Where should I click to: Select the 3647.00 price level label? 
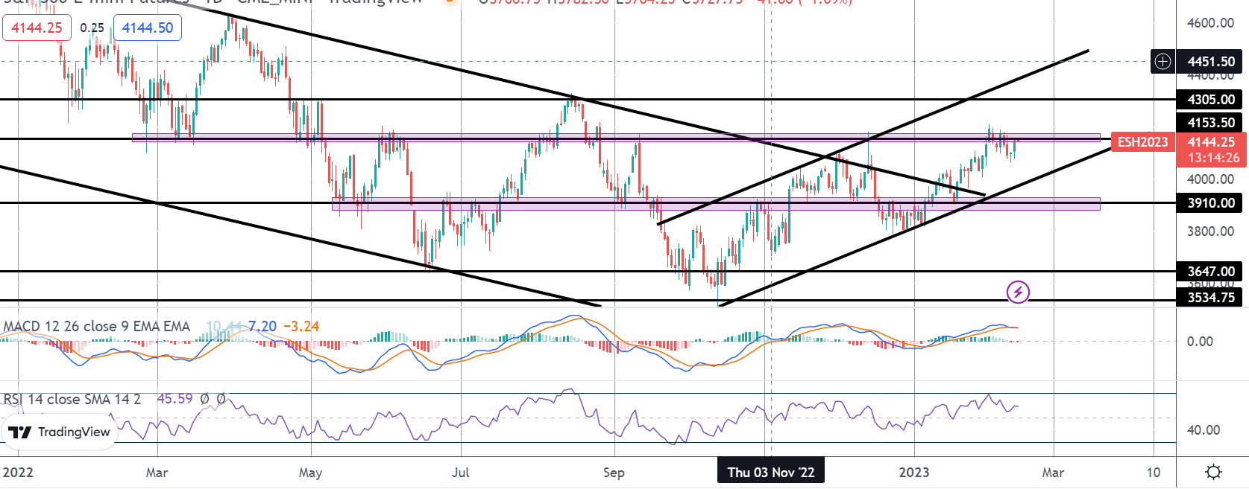click(x=1209, y=271)
